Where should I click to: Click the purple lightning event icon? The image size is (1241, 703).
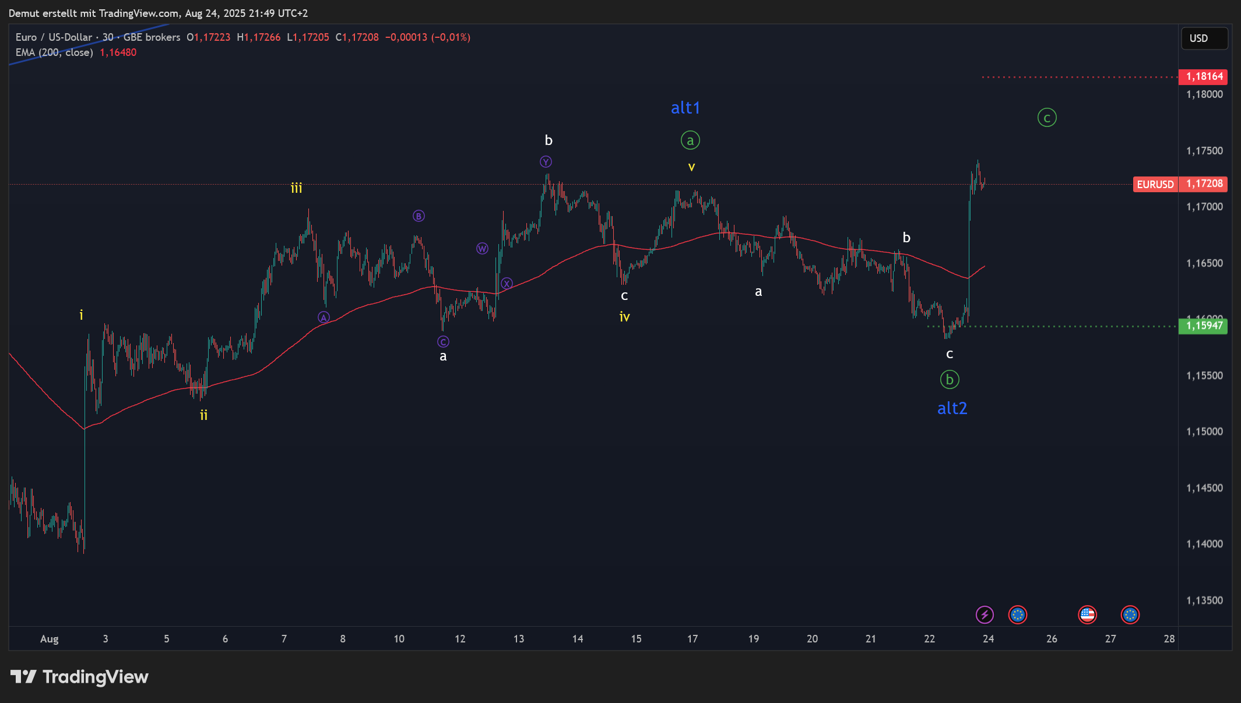[985, 614]
